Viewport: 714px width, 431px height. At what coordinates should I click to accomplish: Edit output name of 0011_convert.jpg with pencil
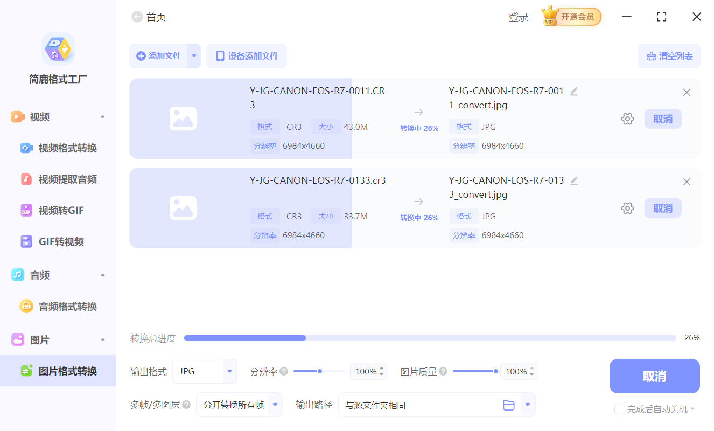click(x=574, y=92)
